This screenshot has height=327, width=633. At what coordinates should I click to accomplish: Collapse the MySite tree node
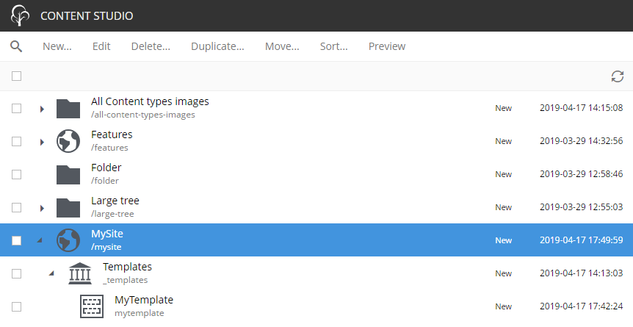point(40,240)
